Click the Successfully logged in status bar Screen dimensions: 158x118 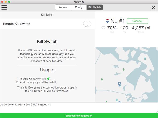coord(79,116)
